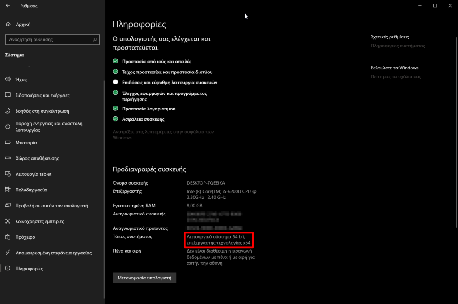Click Πείτε μας τα σχόλιά σας link

[x=396, y=77]
